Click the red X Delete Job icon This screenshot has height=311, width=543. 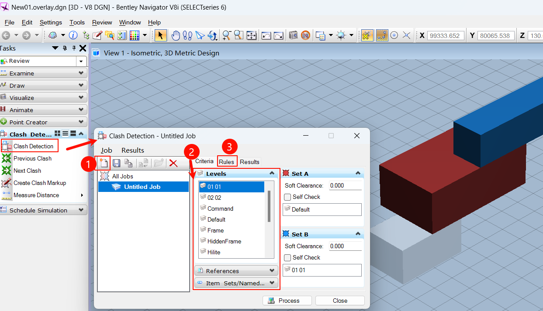173,163
